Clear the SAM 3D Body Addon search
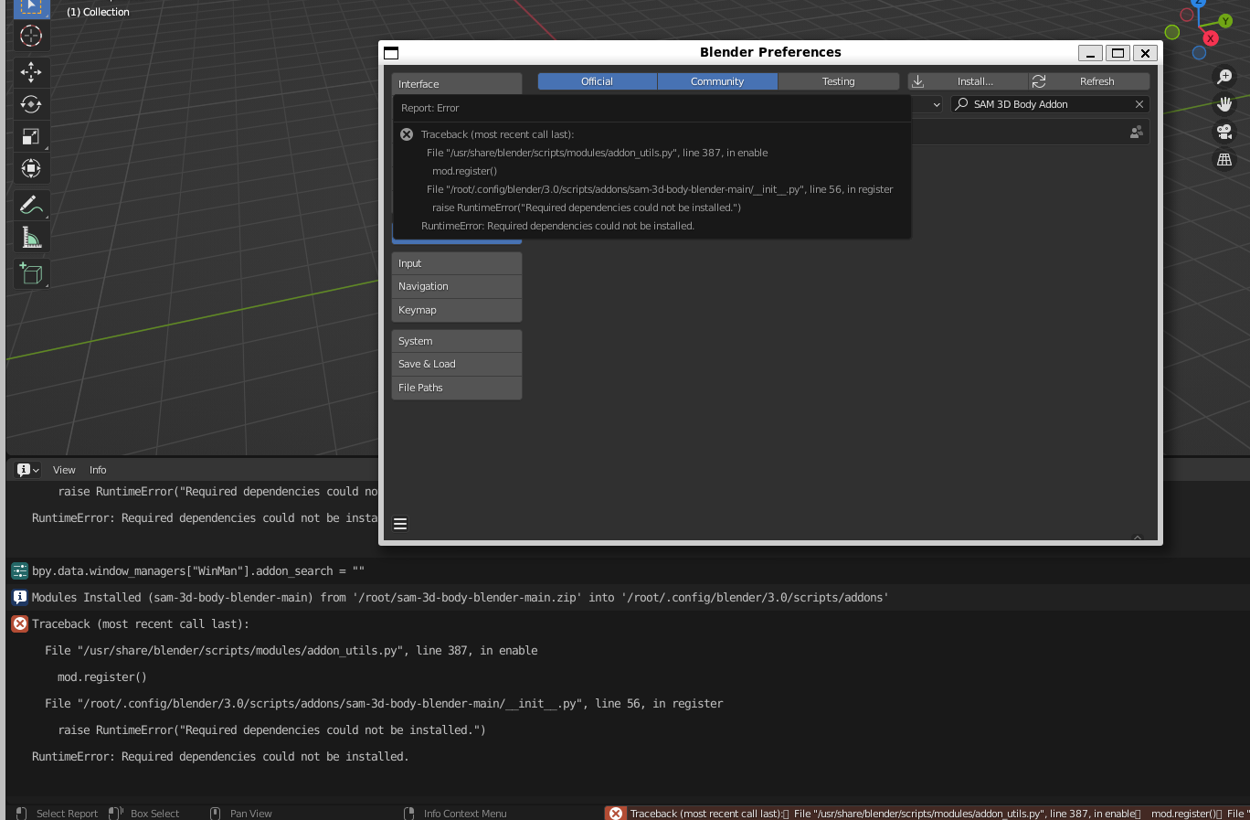This screenshot has height=820, width=1250. 1139,104
